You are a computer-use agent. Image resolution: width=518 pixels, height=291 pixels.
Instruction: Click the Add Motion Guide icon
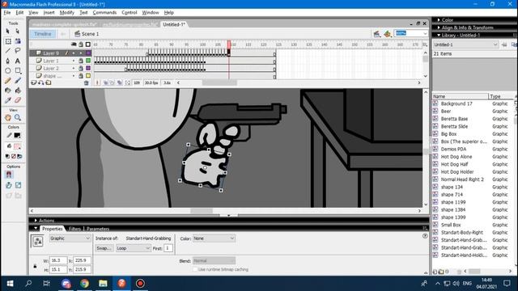(41, 82)
